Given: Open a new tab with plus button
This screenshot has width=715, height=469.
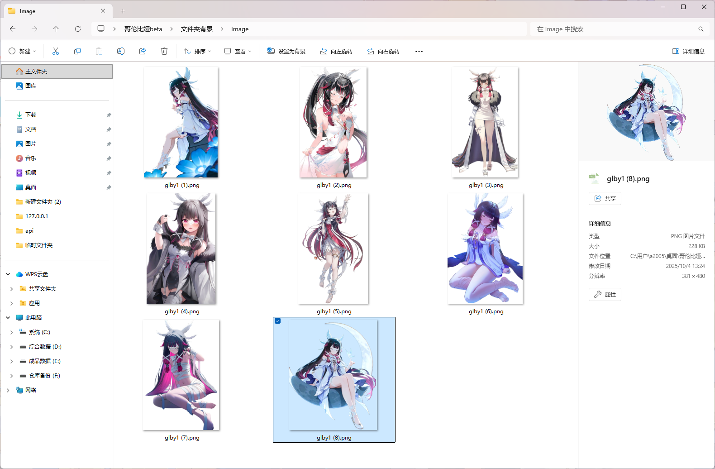Looking at the screenshot, I should point(123,11).
